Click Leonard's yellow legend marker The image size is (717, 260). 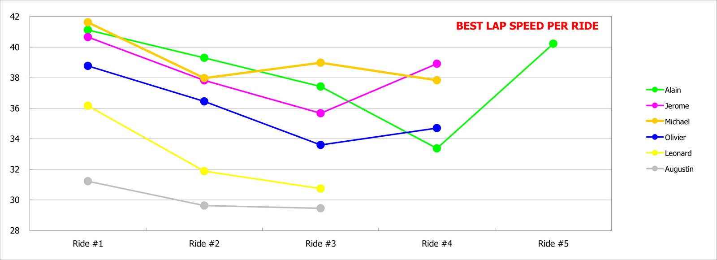click(655, 153)
